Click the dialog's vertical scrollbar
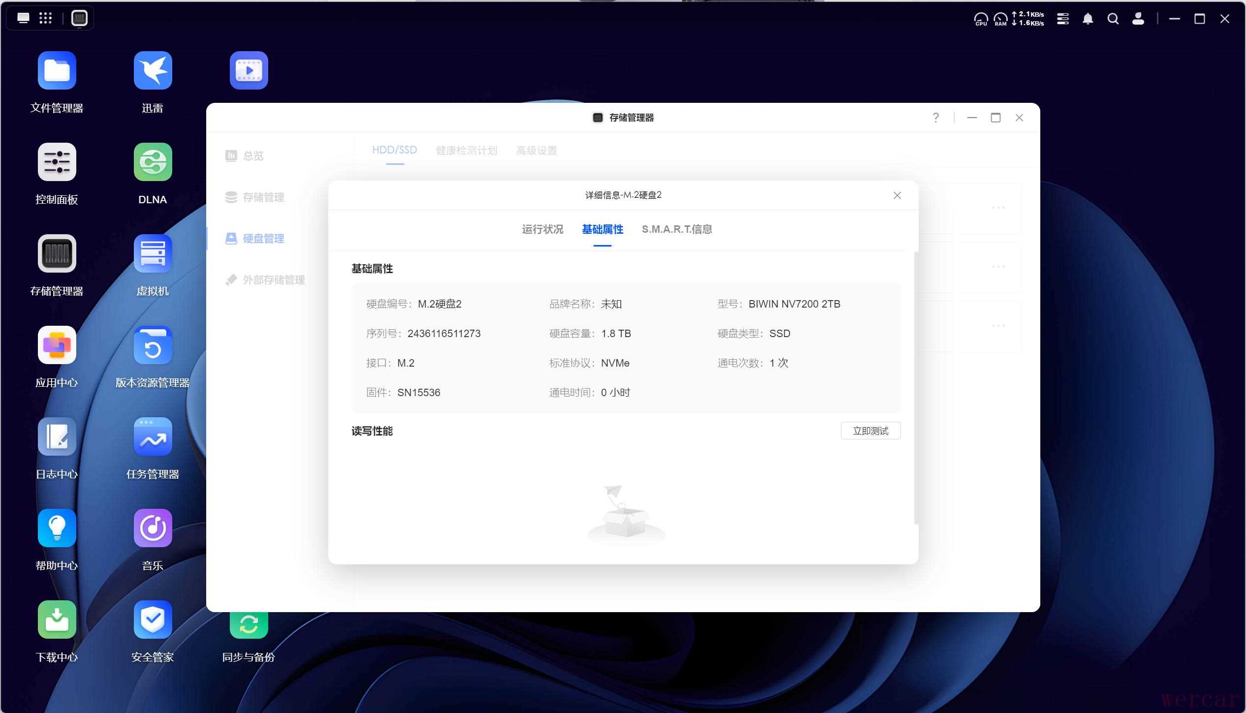The image size is (1246, 713). click(x=916, y=389)
